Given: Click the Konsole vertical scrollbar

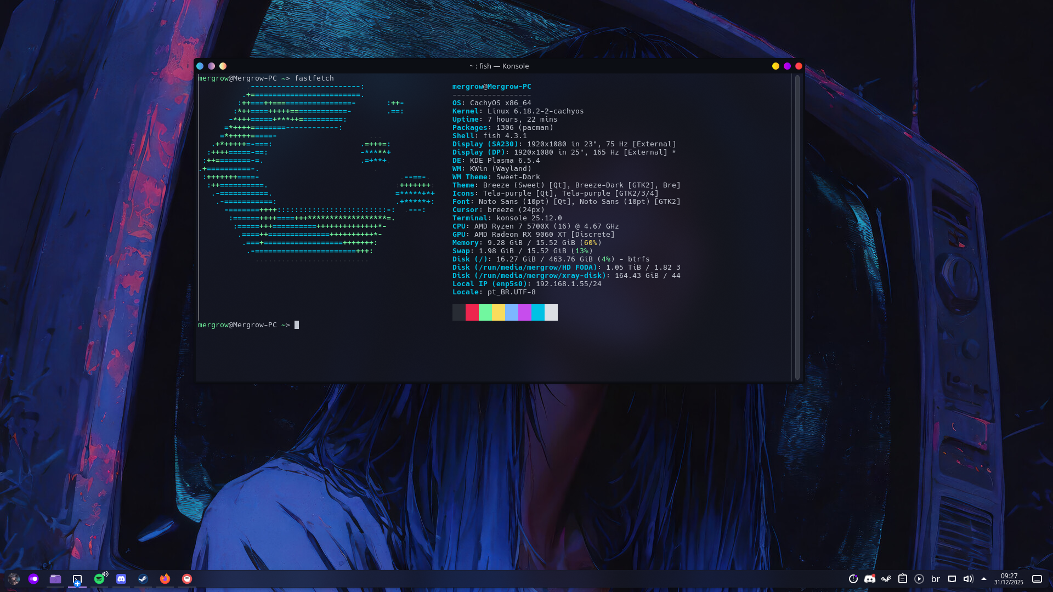Looking at the screenshot, I should pyautogui.click(x=797, y=227).
